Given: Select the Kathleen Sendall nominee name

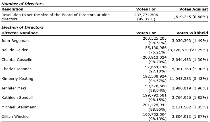Looking at the screenshot, I should (17, 98).
